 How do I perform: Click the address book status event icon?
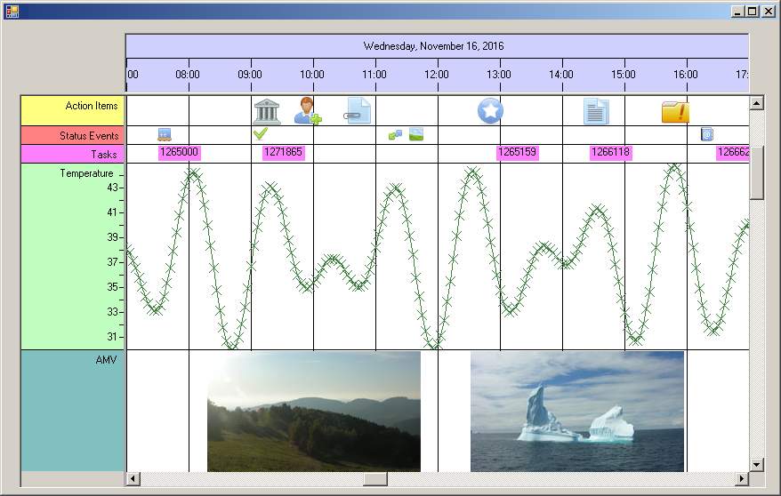[707, 135]
